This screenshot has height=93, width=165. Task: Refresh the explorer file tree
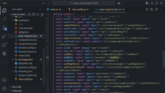coord(38,14)
